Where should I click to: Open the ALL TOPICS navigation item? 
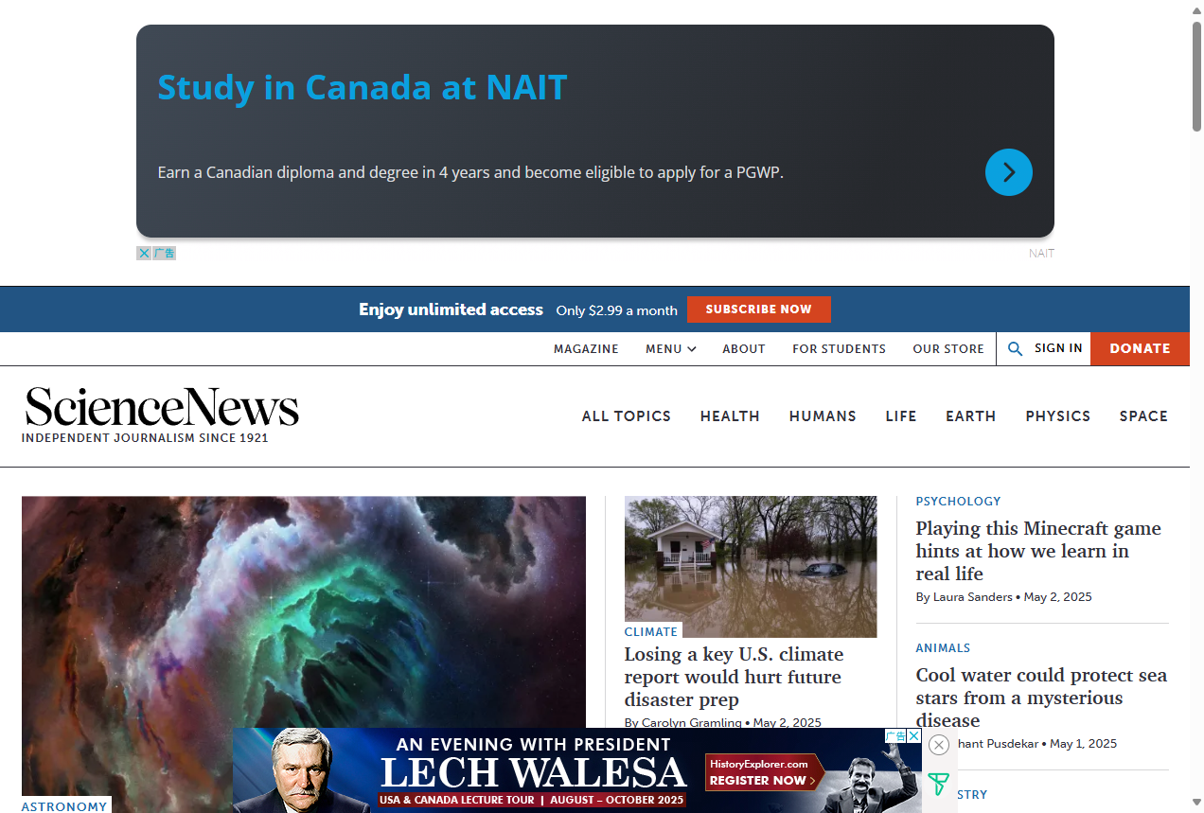point(626,416)
